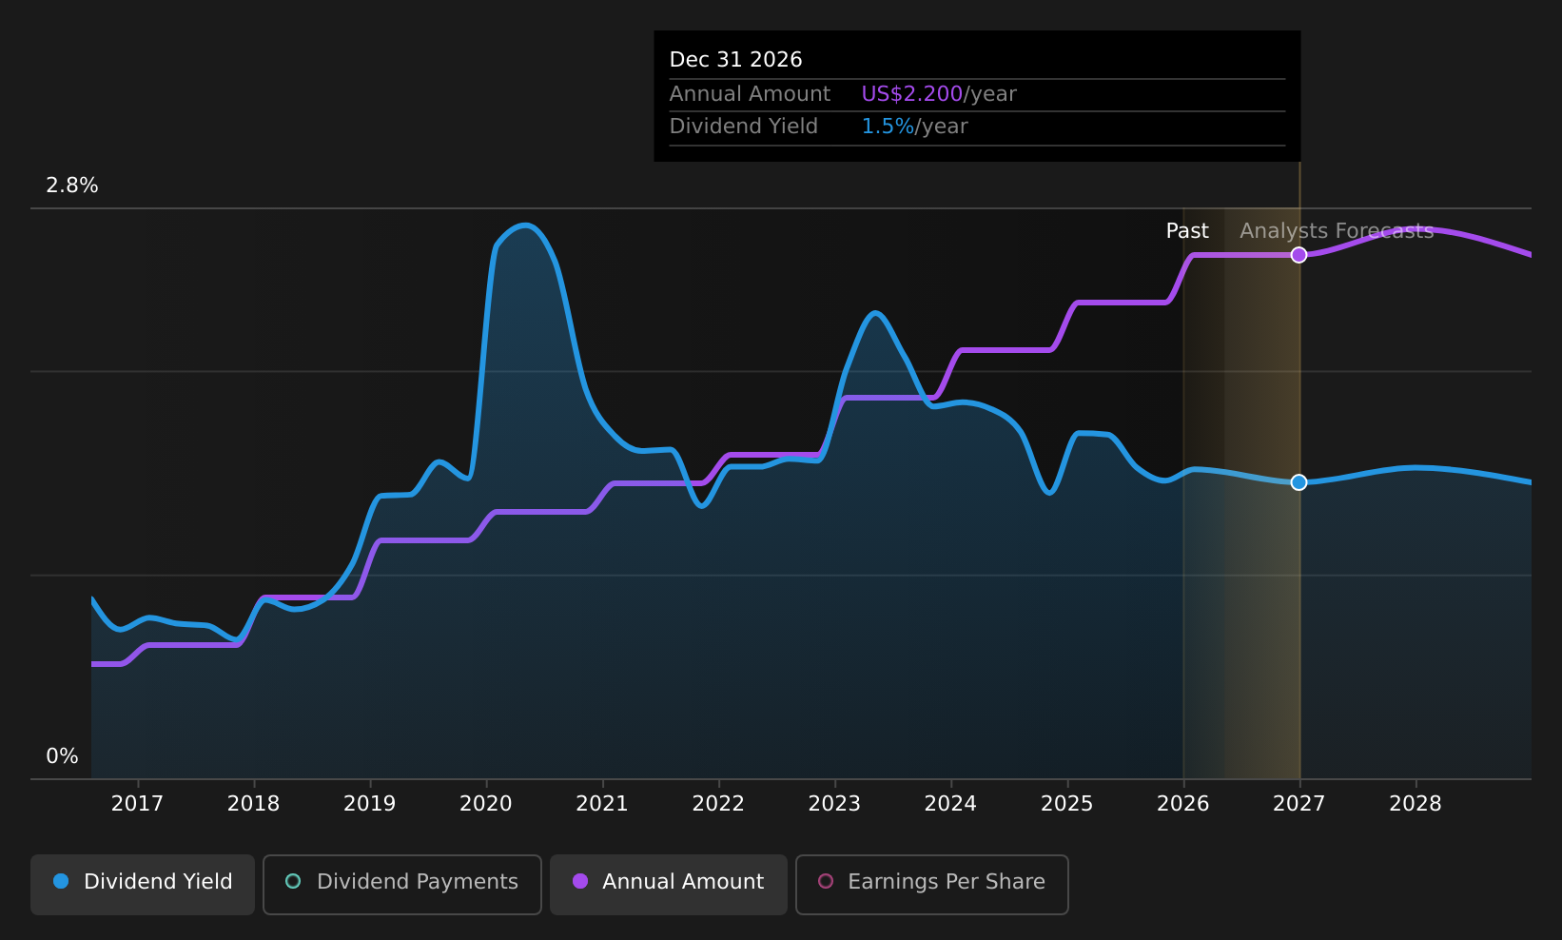Click the 0% y-axis label
This screenshot has height=940, width=1562.
[x=62, y=756]
